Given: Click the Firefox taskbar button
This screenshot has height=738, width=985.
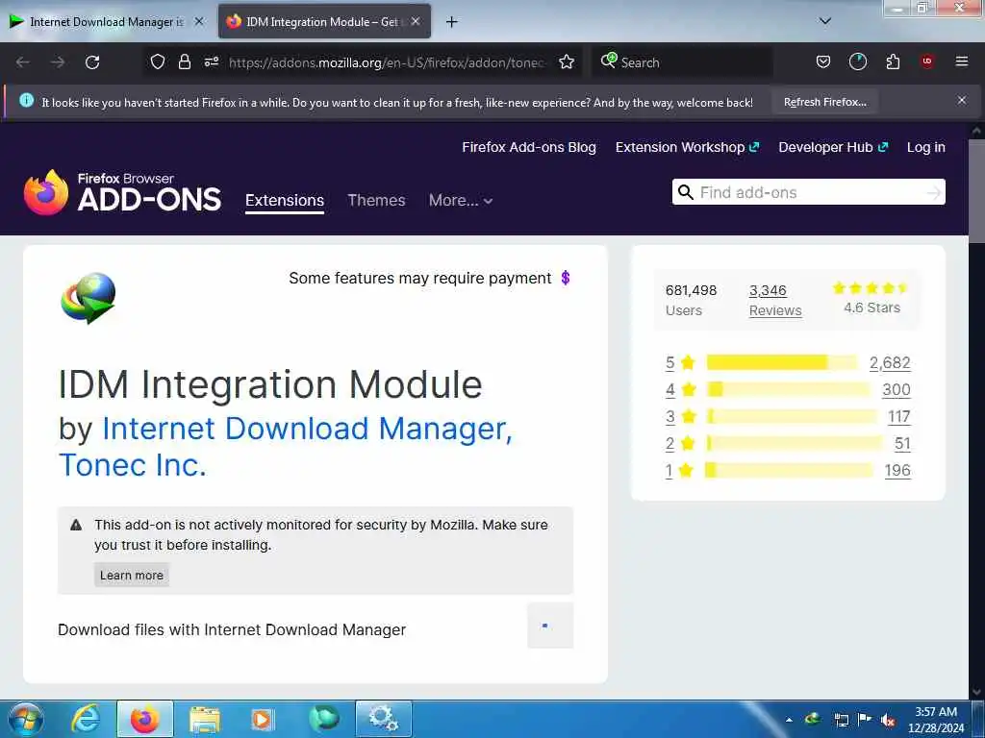Looking at the screenshot, I should tap(144, 719).
